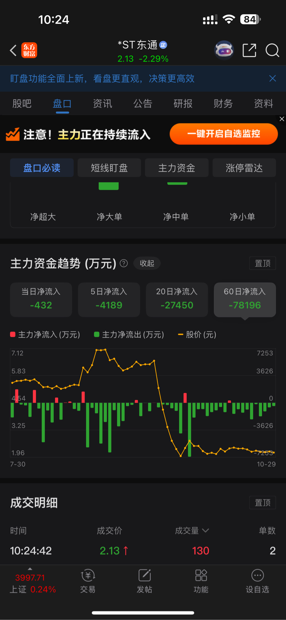
Task: Select the 60日净流入 card
Action: [245, 299]
